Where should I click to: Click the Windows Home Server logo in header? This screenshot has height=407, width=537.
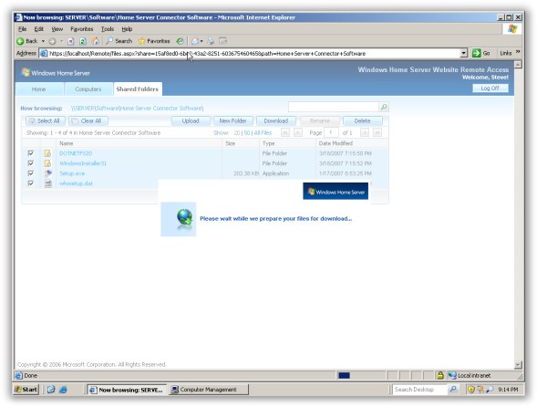point(56,73)
